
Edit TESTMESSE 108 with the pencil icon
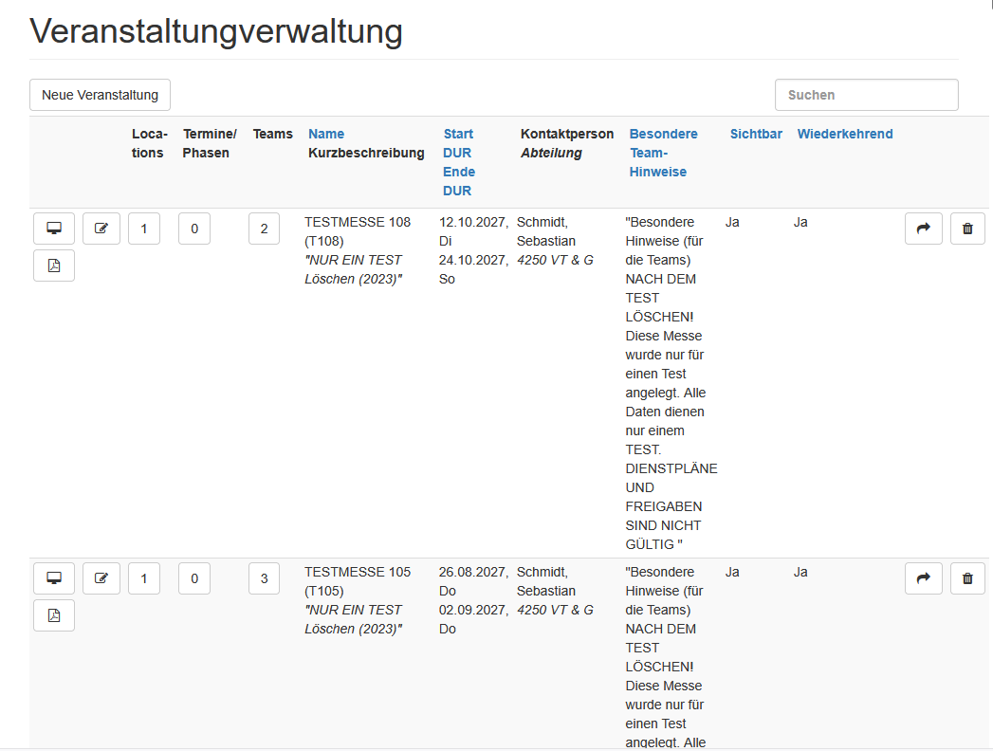[x=101, y=228]
